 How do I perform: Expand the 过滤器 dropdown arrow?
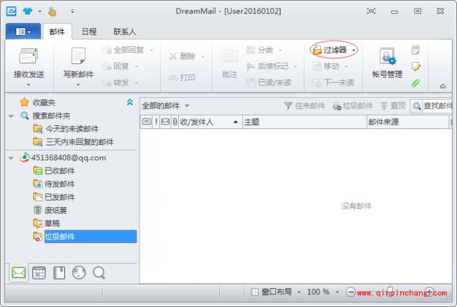click(x=354, y=50)
